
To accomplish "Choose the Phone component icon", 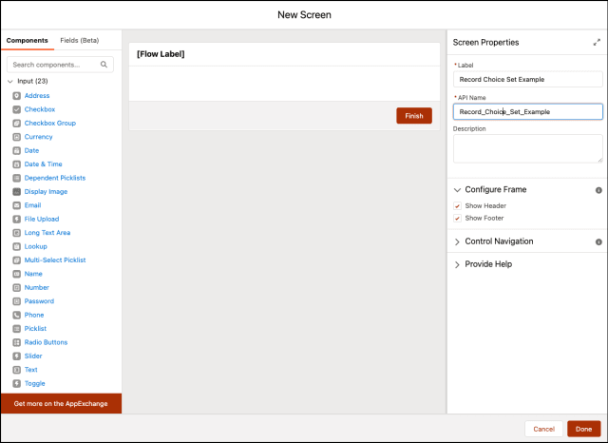I will click(x=17, y=315).
